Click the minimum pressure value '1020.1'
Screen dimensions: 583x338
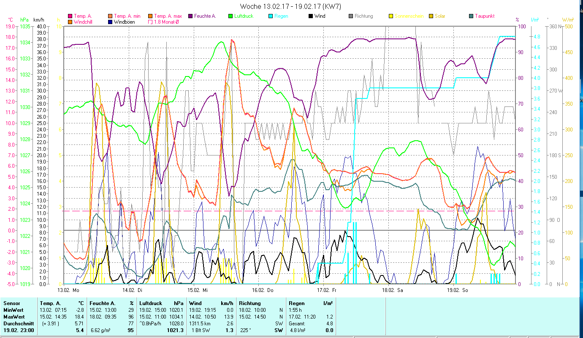pos(176,310)
